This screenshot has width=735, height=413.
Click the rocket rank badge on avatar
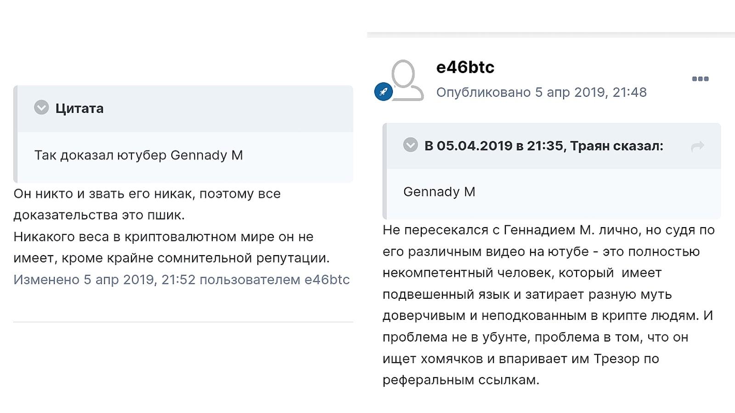click(384, 92)
